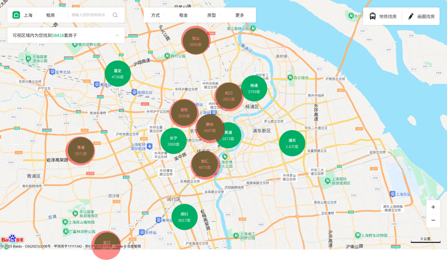Open the 上海 city dropdown
This screenshot has width=447, height=260.
30,15
